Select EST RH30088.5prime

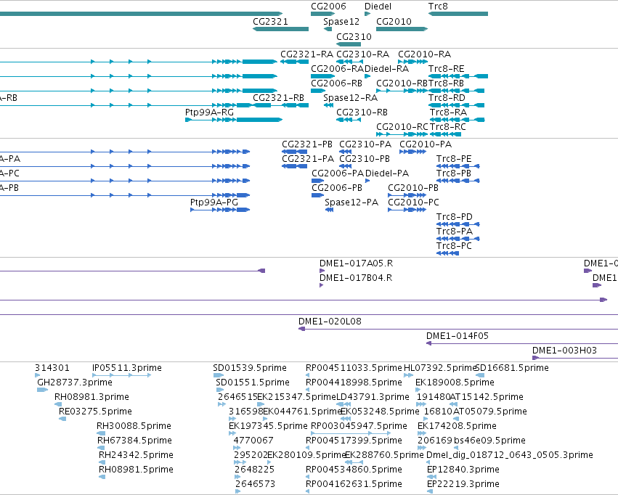(101, 433)
